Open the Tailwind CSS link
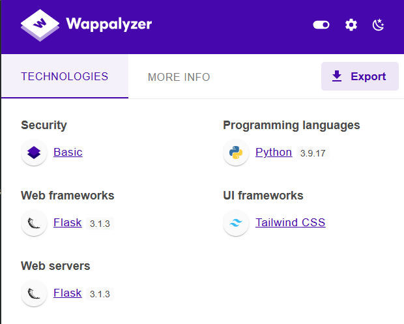Image resolution: width=404 pixels, height=324 pixels. pos(290,222)
